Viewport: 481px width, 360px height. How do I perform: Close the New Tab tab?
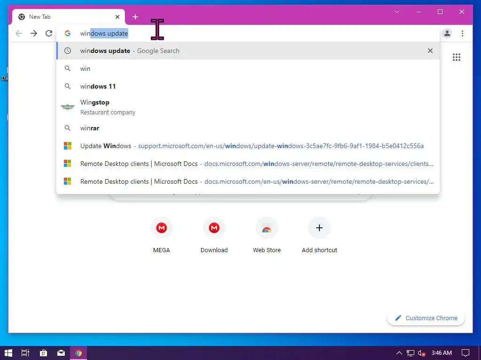tap(117, 17)
